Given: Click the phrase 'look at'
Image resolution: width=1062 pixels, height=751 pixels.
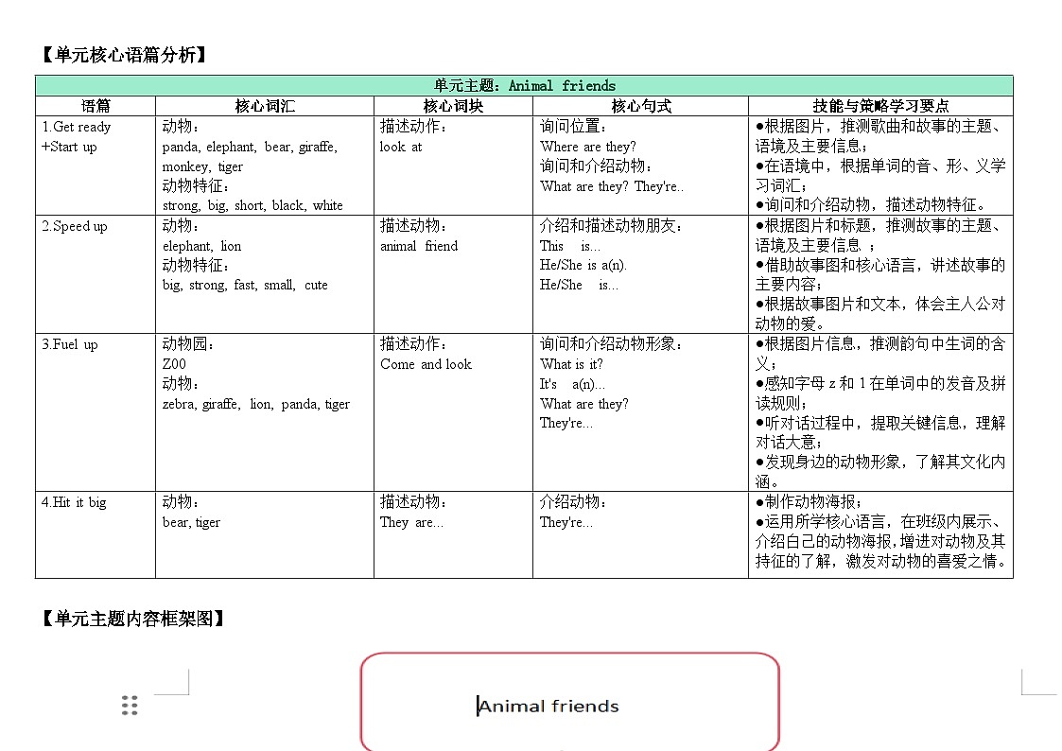Looking at the screenshot, I should pyautogui.click(x=401, y=147).
